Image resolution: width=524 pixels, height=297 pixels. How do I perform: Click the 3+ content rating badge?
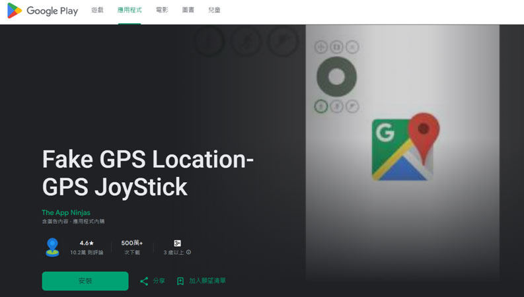coord(178,243)
